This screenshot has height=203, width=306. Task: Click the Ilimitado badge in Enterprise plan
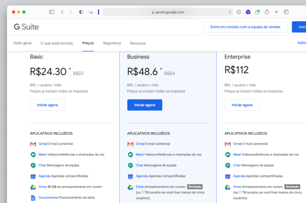click(292, 187)
